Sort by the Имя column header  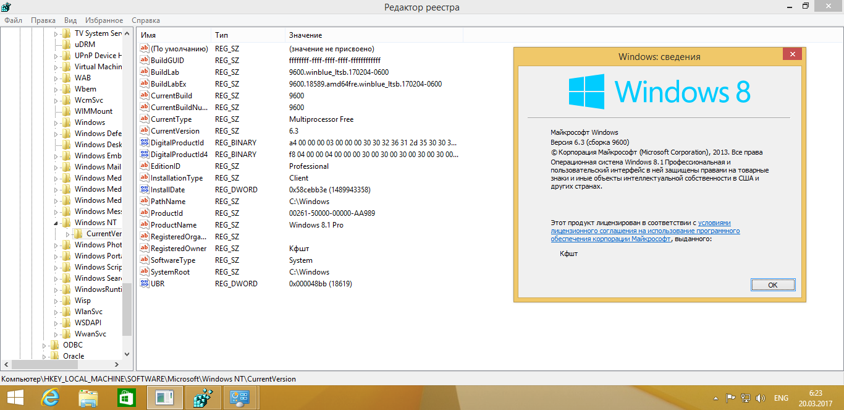click(174, 35)
